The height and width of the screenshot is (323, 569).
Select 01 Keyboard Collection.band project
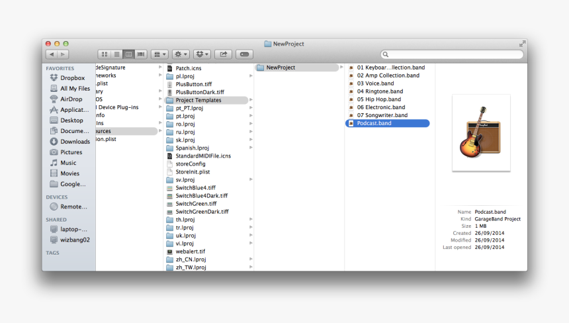387,68
